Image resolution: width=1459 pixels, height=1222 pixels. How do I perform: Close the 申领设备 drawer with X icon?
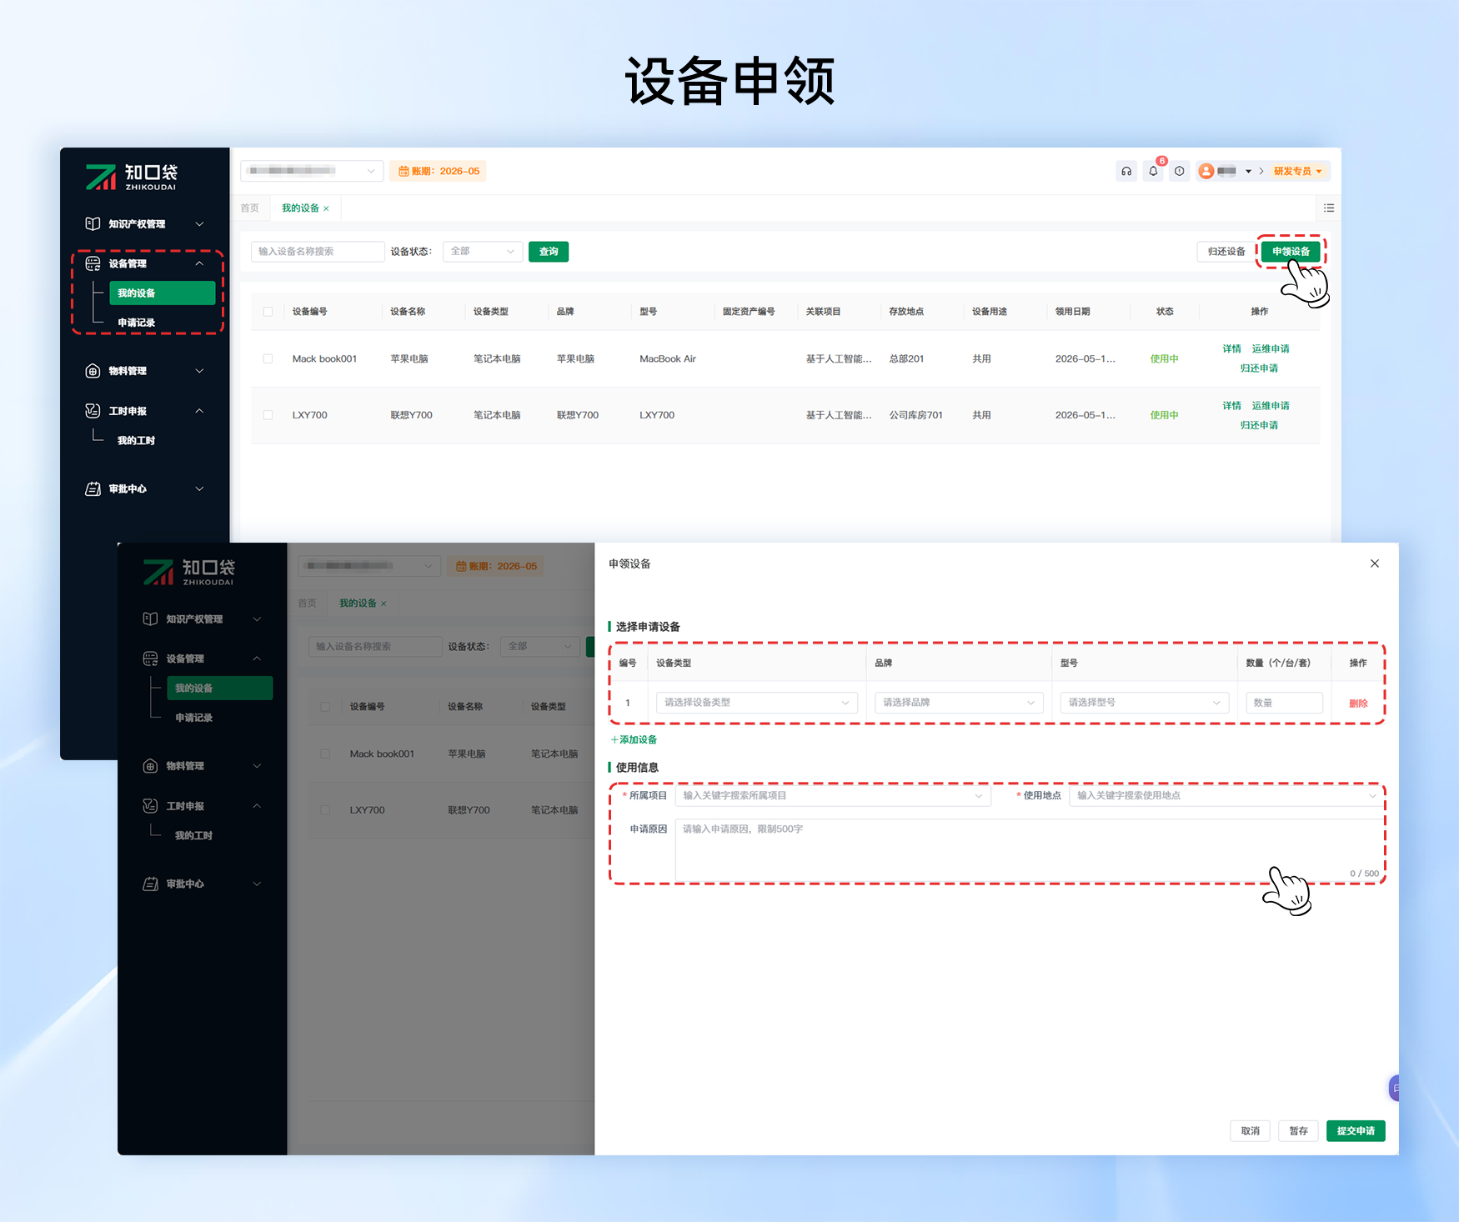pyautogui.click(x=1375, y=563)
